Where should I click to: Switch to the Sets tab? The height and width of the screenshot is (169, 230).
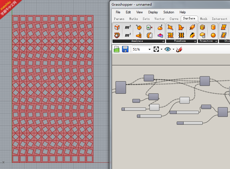(x=146, y=19)
